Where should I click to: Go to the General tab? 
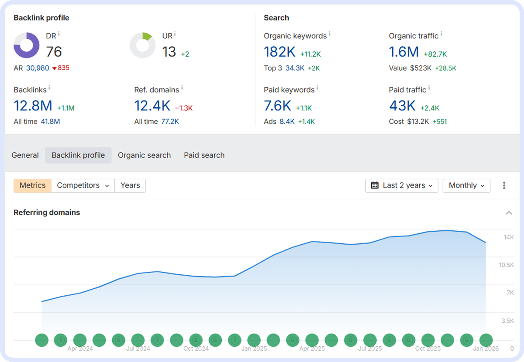coord(25,155)
